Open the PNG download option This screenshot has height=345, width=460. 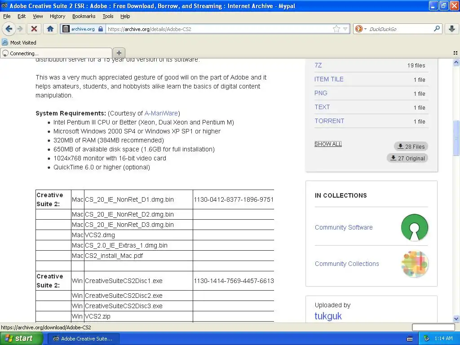[x=321, y=93]
